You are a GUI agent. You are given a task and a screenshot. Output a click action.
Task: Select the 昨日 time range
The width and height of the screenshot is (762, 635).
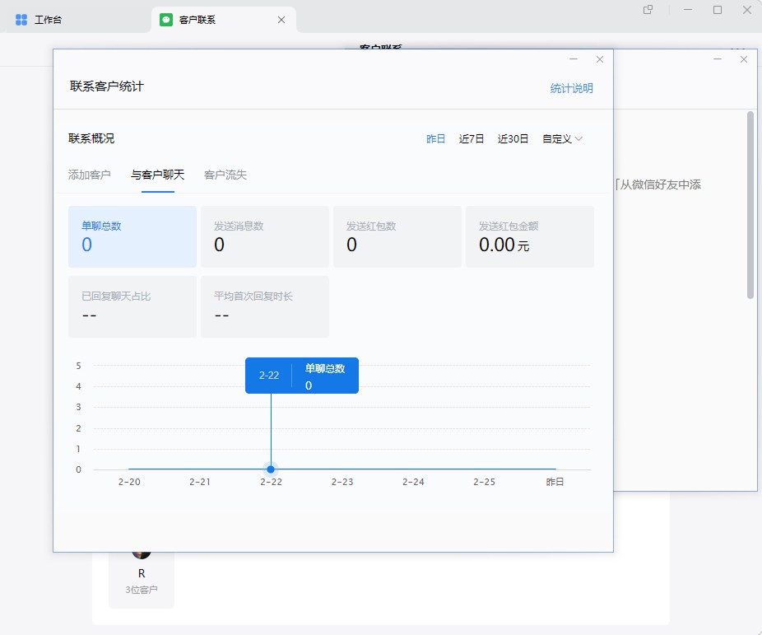click(435, 139)
